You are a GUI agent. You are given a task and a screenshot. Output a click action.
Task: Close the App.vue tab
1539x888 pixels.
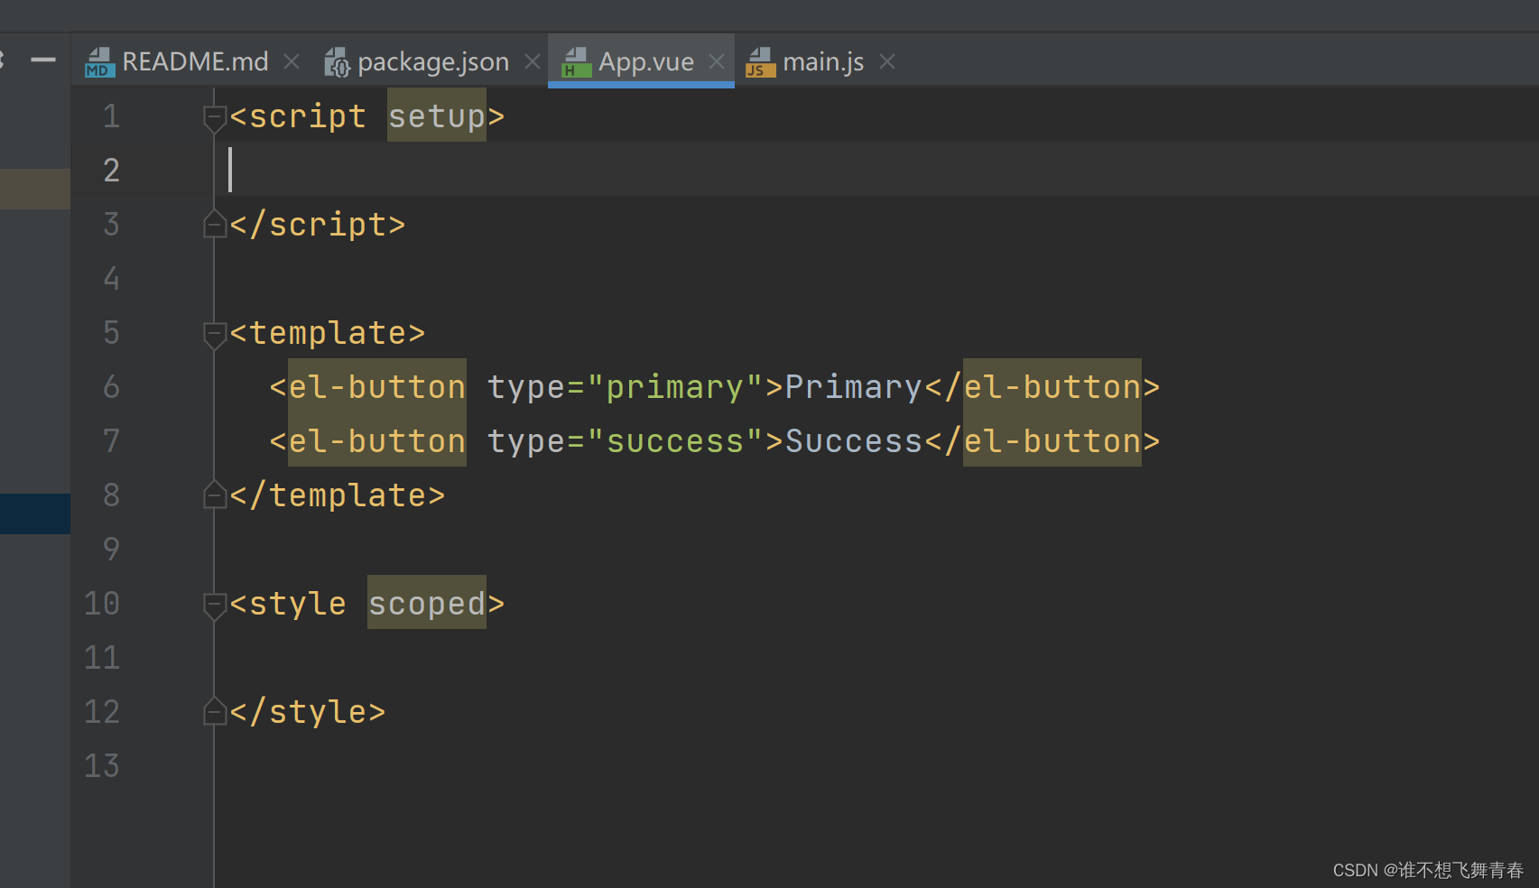(717, 61)
